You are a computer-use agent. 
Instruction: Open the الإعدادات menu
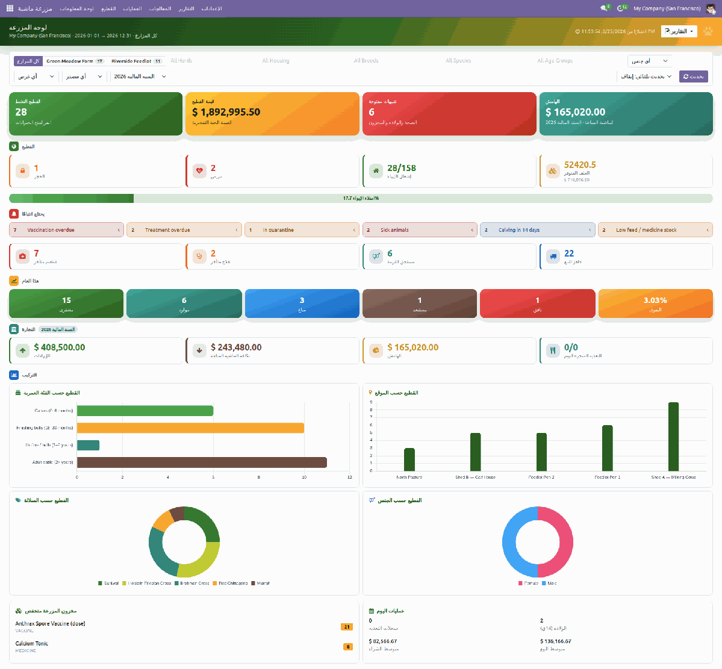pos(212,9)
